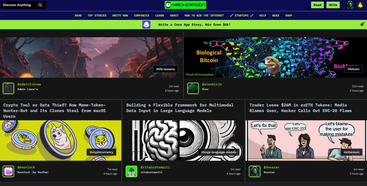
Task: Click the #bitcoin tag
Action: 354,69
